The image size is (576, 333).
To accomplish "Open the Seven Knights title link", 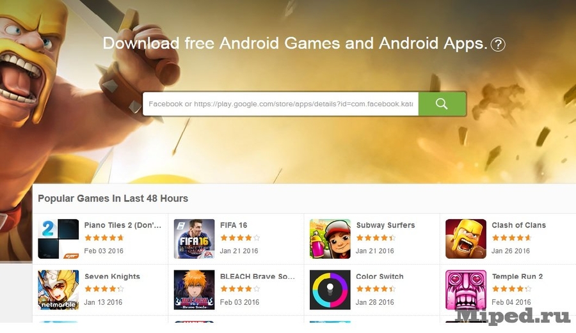I will (x=113, y=277).
